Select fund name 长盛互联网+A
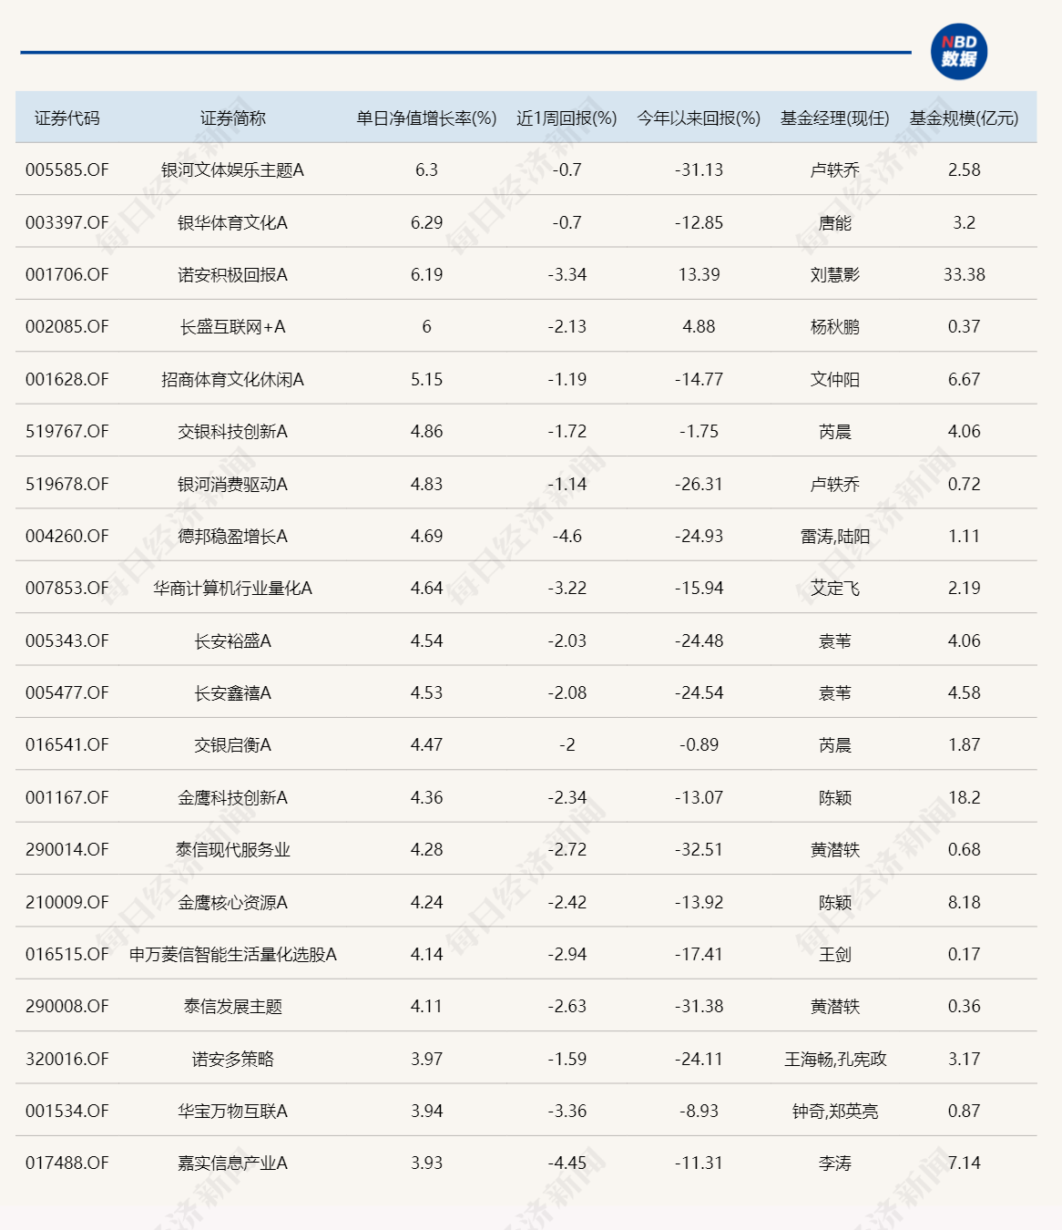 233,327
